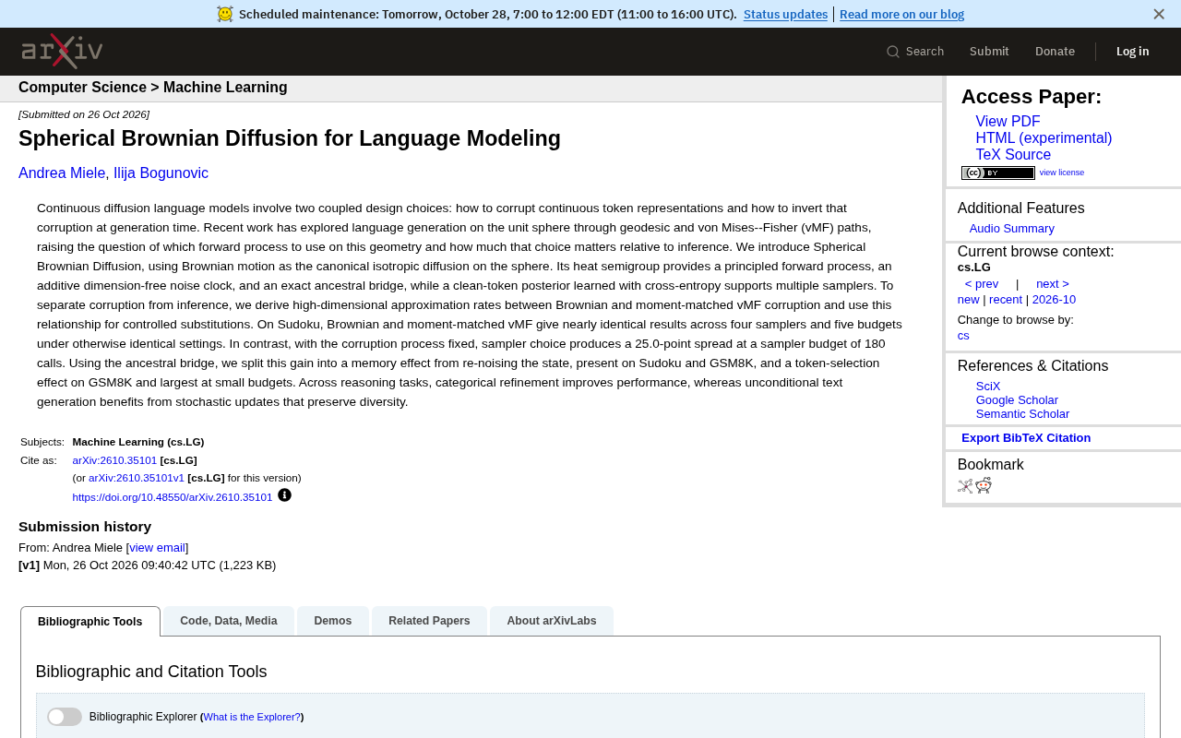Open the SciX references link
The width and height of the screenshot is (1181, 738).
tap(988, 387)
